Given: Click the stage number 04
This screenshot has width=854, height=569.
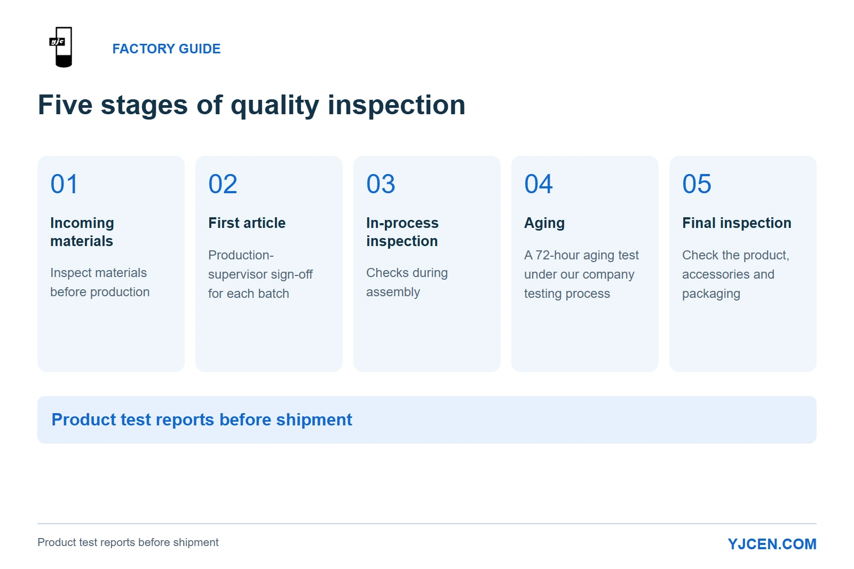Looking at the screenshot, I should coord(539,184).
